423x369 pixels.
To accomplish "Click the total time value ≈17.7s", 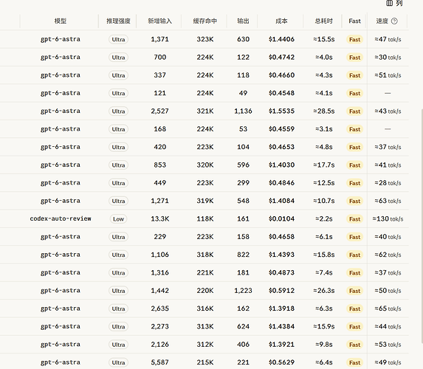I will coord(324,165).
